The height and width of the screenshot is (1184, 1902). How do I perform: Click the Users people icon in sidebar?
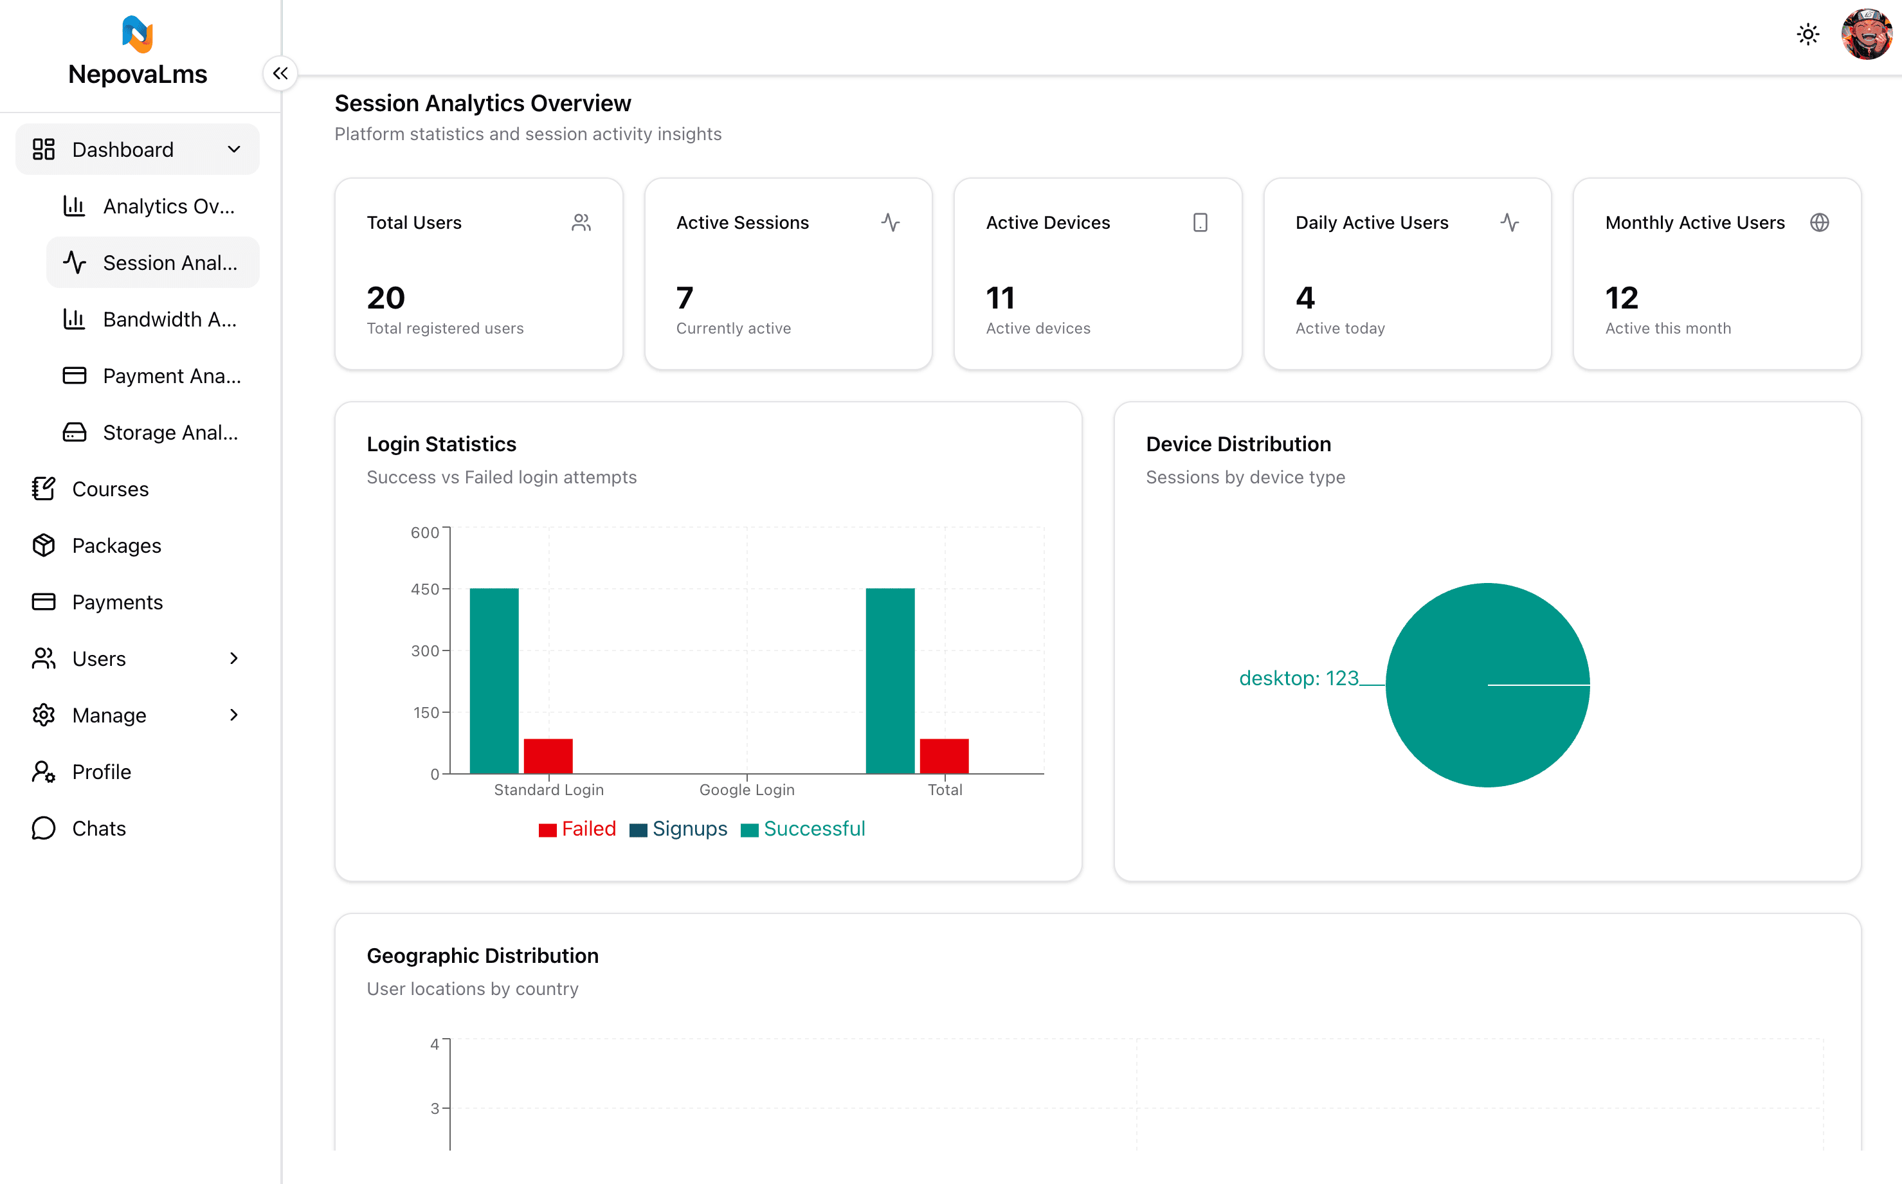pyautogui.click(x=44, y=659)
